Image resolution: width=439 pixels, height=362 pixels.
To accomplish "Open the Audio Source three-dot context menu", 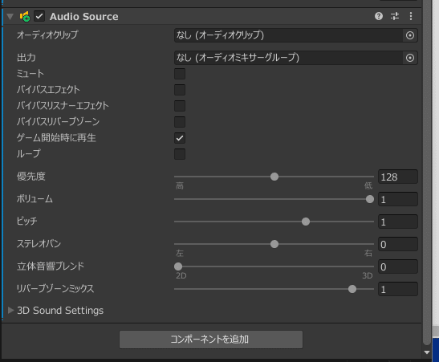I will (411, 16).
